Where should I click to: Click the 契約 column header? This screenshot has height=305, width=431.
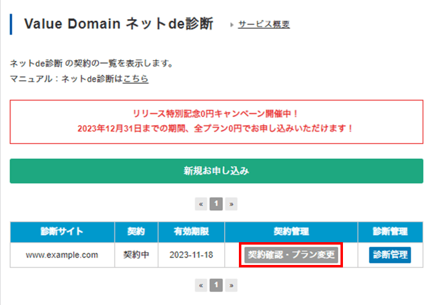click(x=136, y=232)
